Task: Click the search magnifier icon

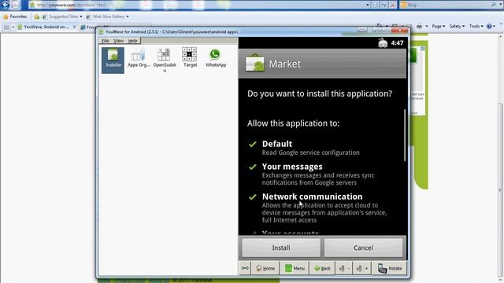Action: pyautogui.click(x=494, y=5)
